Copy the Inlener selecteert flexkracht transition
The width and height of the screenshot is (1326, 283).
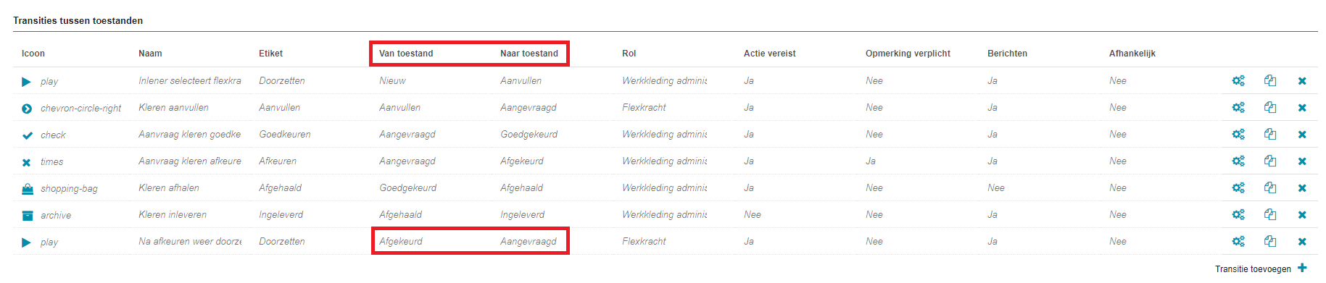(x=1270, y=80)
